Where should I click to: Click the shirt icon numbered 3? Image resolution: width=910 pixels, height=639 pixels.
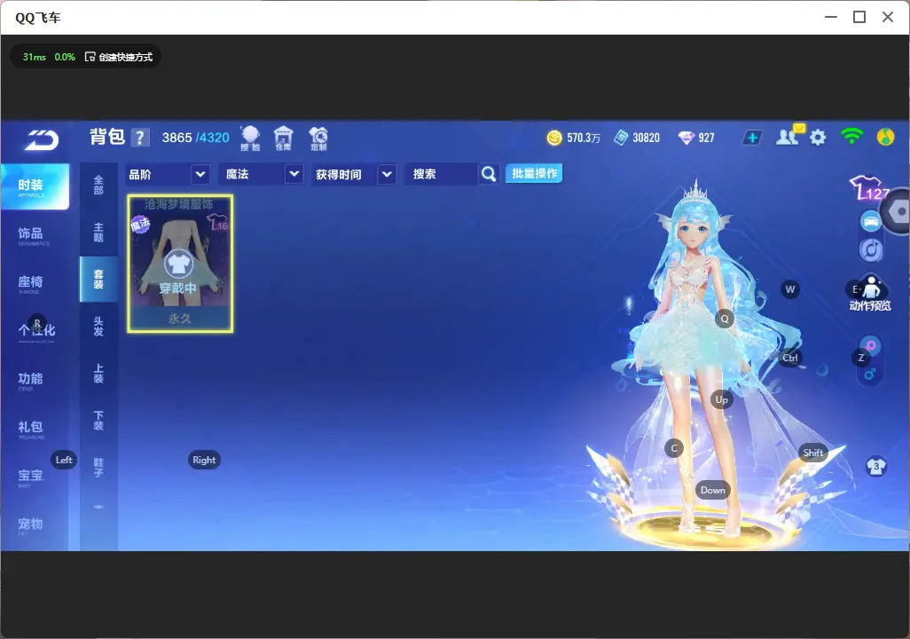point(875,467)
